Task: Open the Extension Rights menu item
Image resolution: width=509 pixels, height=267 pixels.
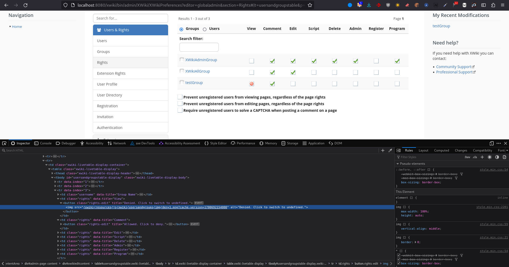Action: tap(130, 73)
